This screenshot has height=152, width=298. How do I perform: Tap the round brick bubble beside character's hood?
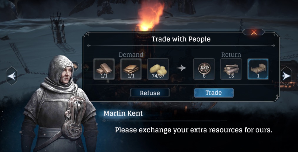pyautogui.click(x=75, y=66)
